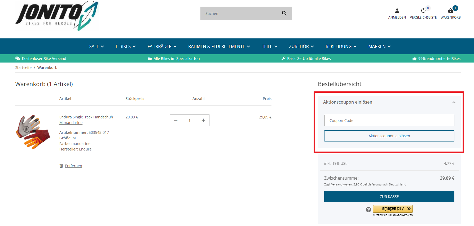Expand the SALE menu

(96, 46)
